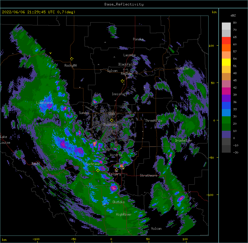248x243 pixels.
Task: Select the RedDeer city label
Action: (127, 74)
